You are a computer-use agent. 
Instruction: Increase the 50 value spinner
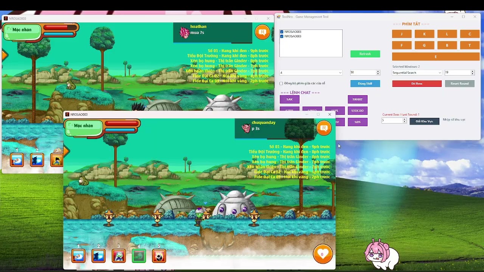click(x=378, y=71)
